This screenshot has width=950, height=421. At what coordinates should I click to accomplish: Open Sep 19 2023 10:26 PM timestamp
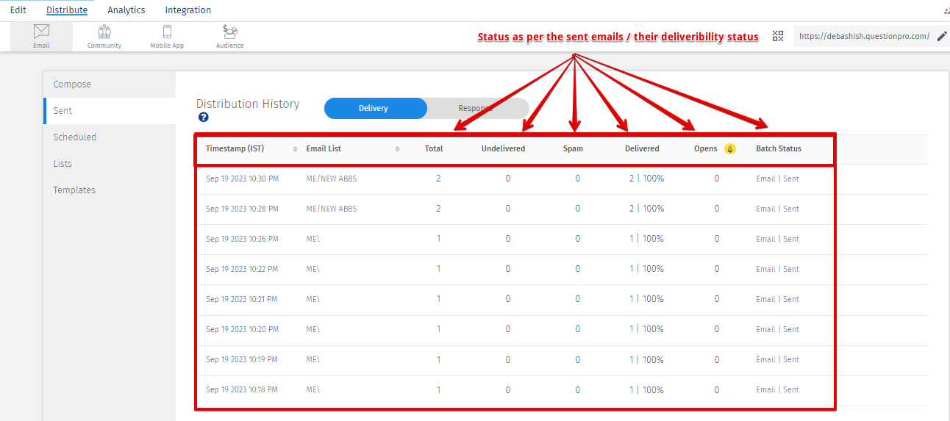coord(242,239)
